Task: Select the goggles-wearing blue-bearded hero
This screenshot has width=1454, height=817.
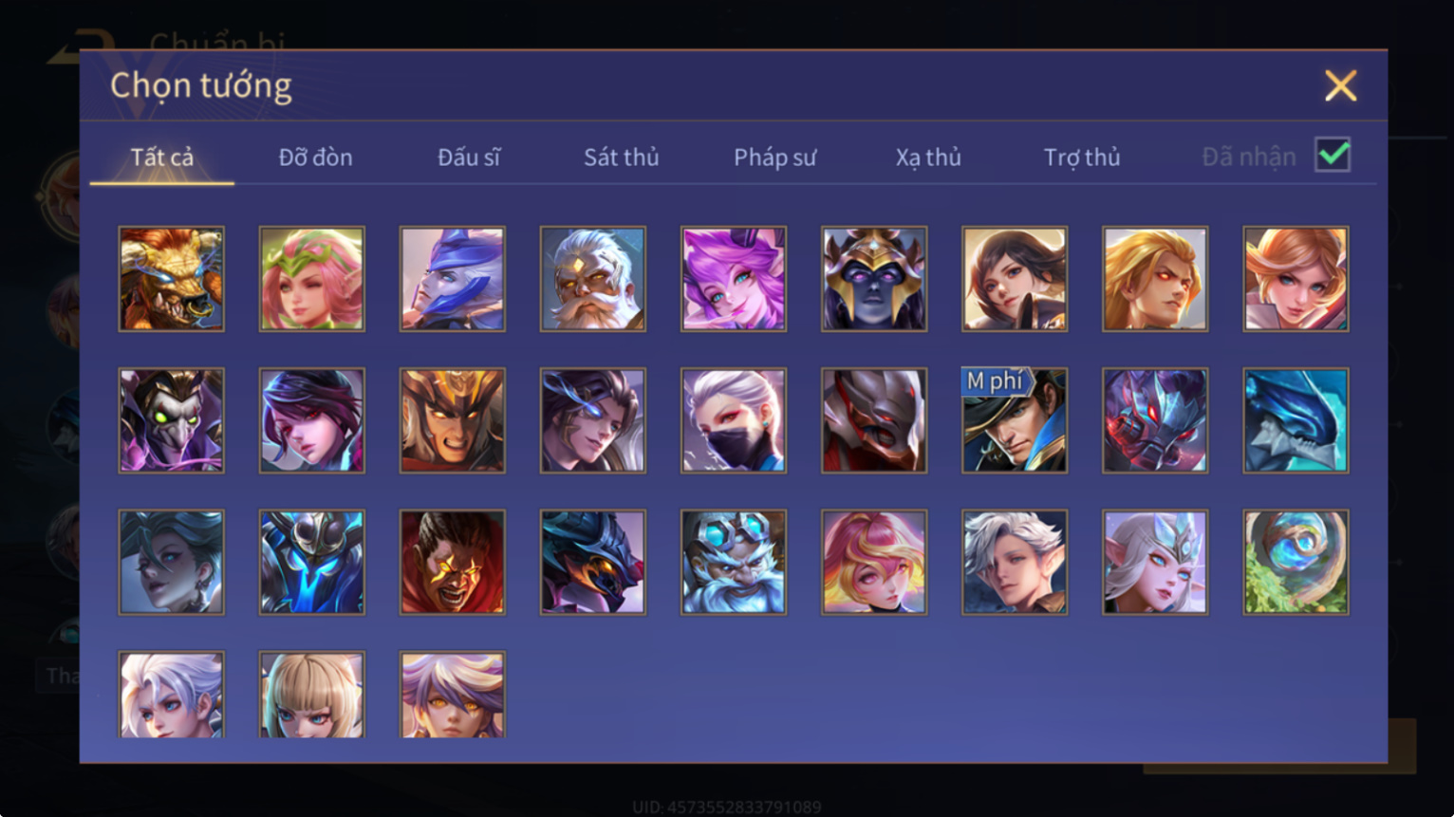Action: (x=733, y=562)
